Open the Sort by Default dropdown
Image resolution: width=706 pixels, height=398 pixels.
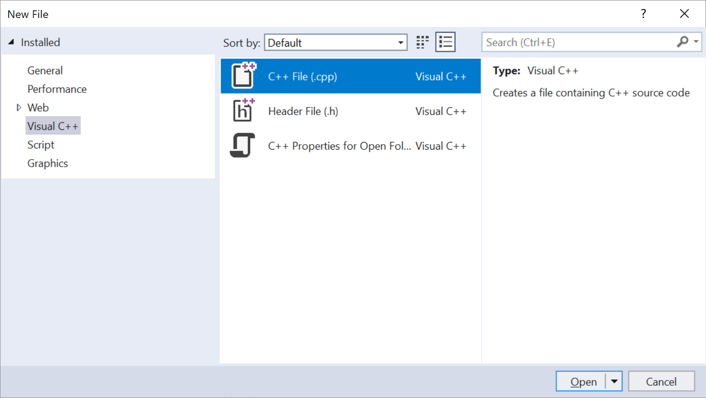tap(335, 43)
